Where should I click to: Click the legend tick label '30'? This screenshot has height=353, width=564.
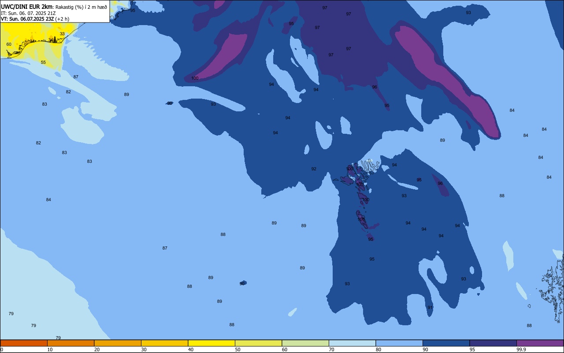click(144, 349)
